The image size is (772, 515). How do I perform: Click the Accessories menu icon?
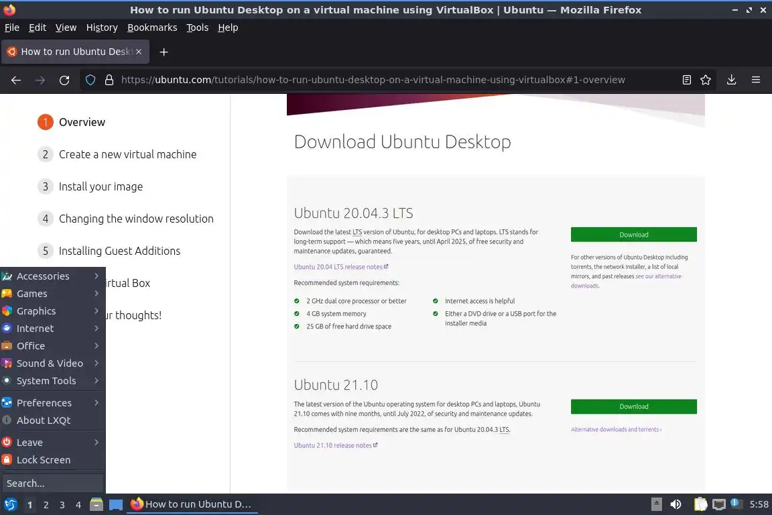[x=7, y=276]
